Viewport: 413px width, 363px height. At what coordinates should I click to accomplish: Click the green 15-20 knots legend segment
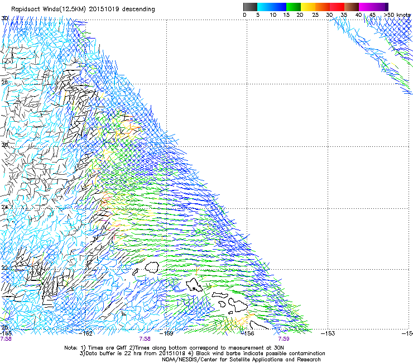pyautogui.click(x=294, y=7)
